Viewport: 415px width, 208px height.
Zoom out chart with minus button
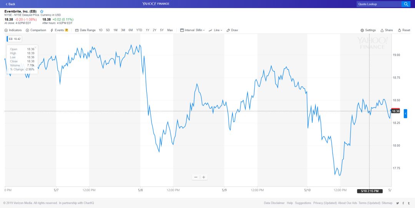tap(196, 177)
